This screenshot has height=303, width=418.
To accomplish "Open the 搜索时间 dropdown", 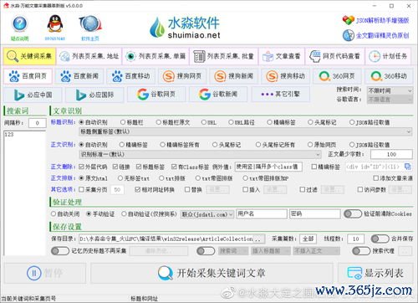I will coord(390,90).
